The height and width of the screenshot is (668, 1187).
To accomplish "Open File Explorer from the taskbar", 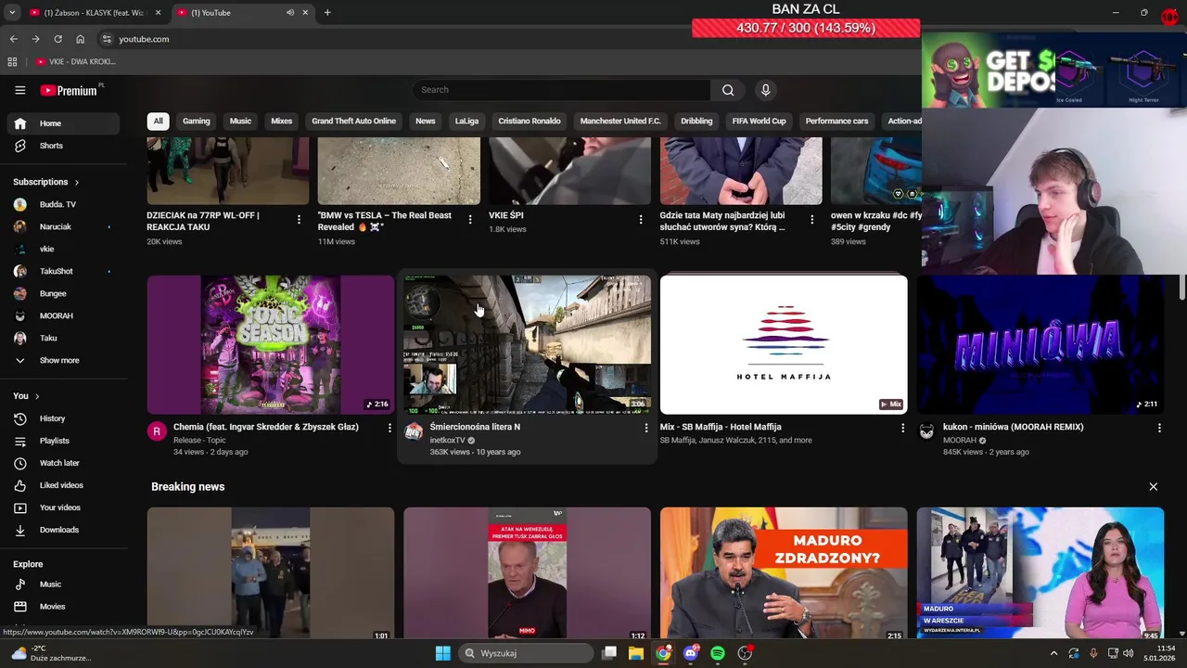I will pyautogui.click(x=636, y=653).
